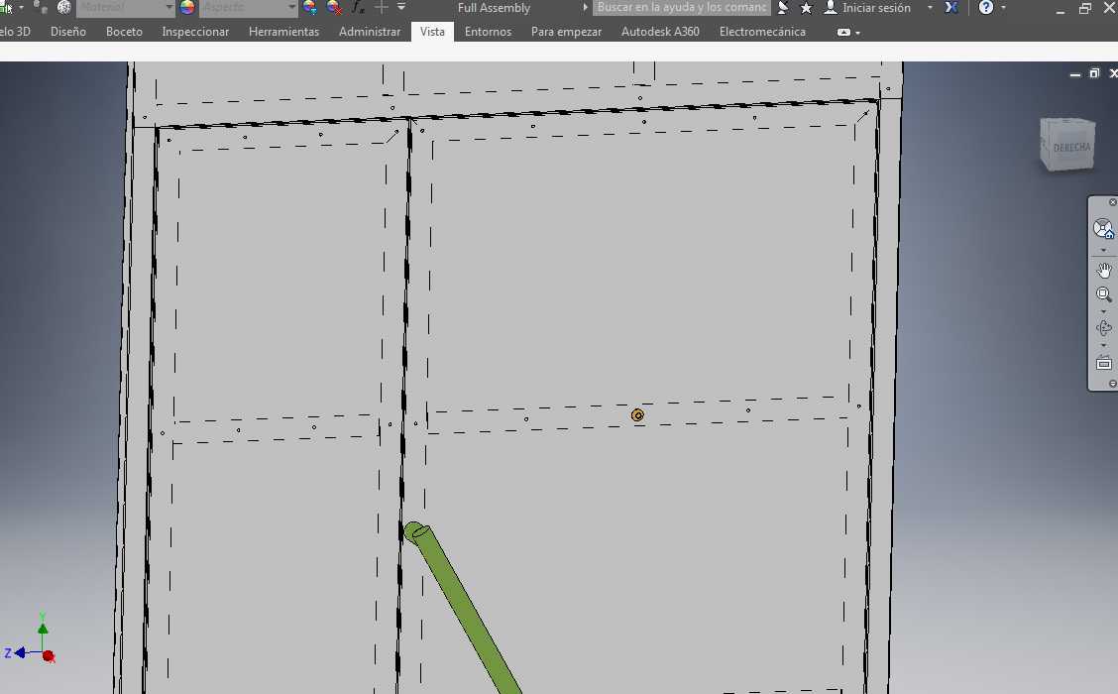The height and width of the screenshot is (694, 1118).
Task: Click the material browser sphere icon
Action: 64,8
